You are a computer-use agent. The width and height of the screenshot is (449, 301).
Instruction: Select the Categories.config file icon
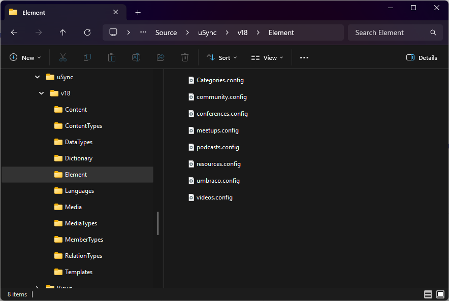coord(191,80)
